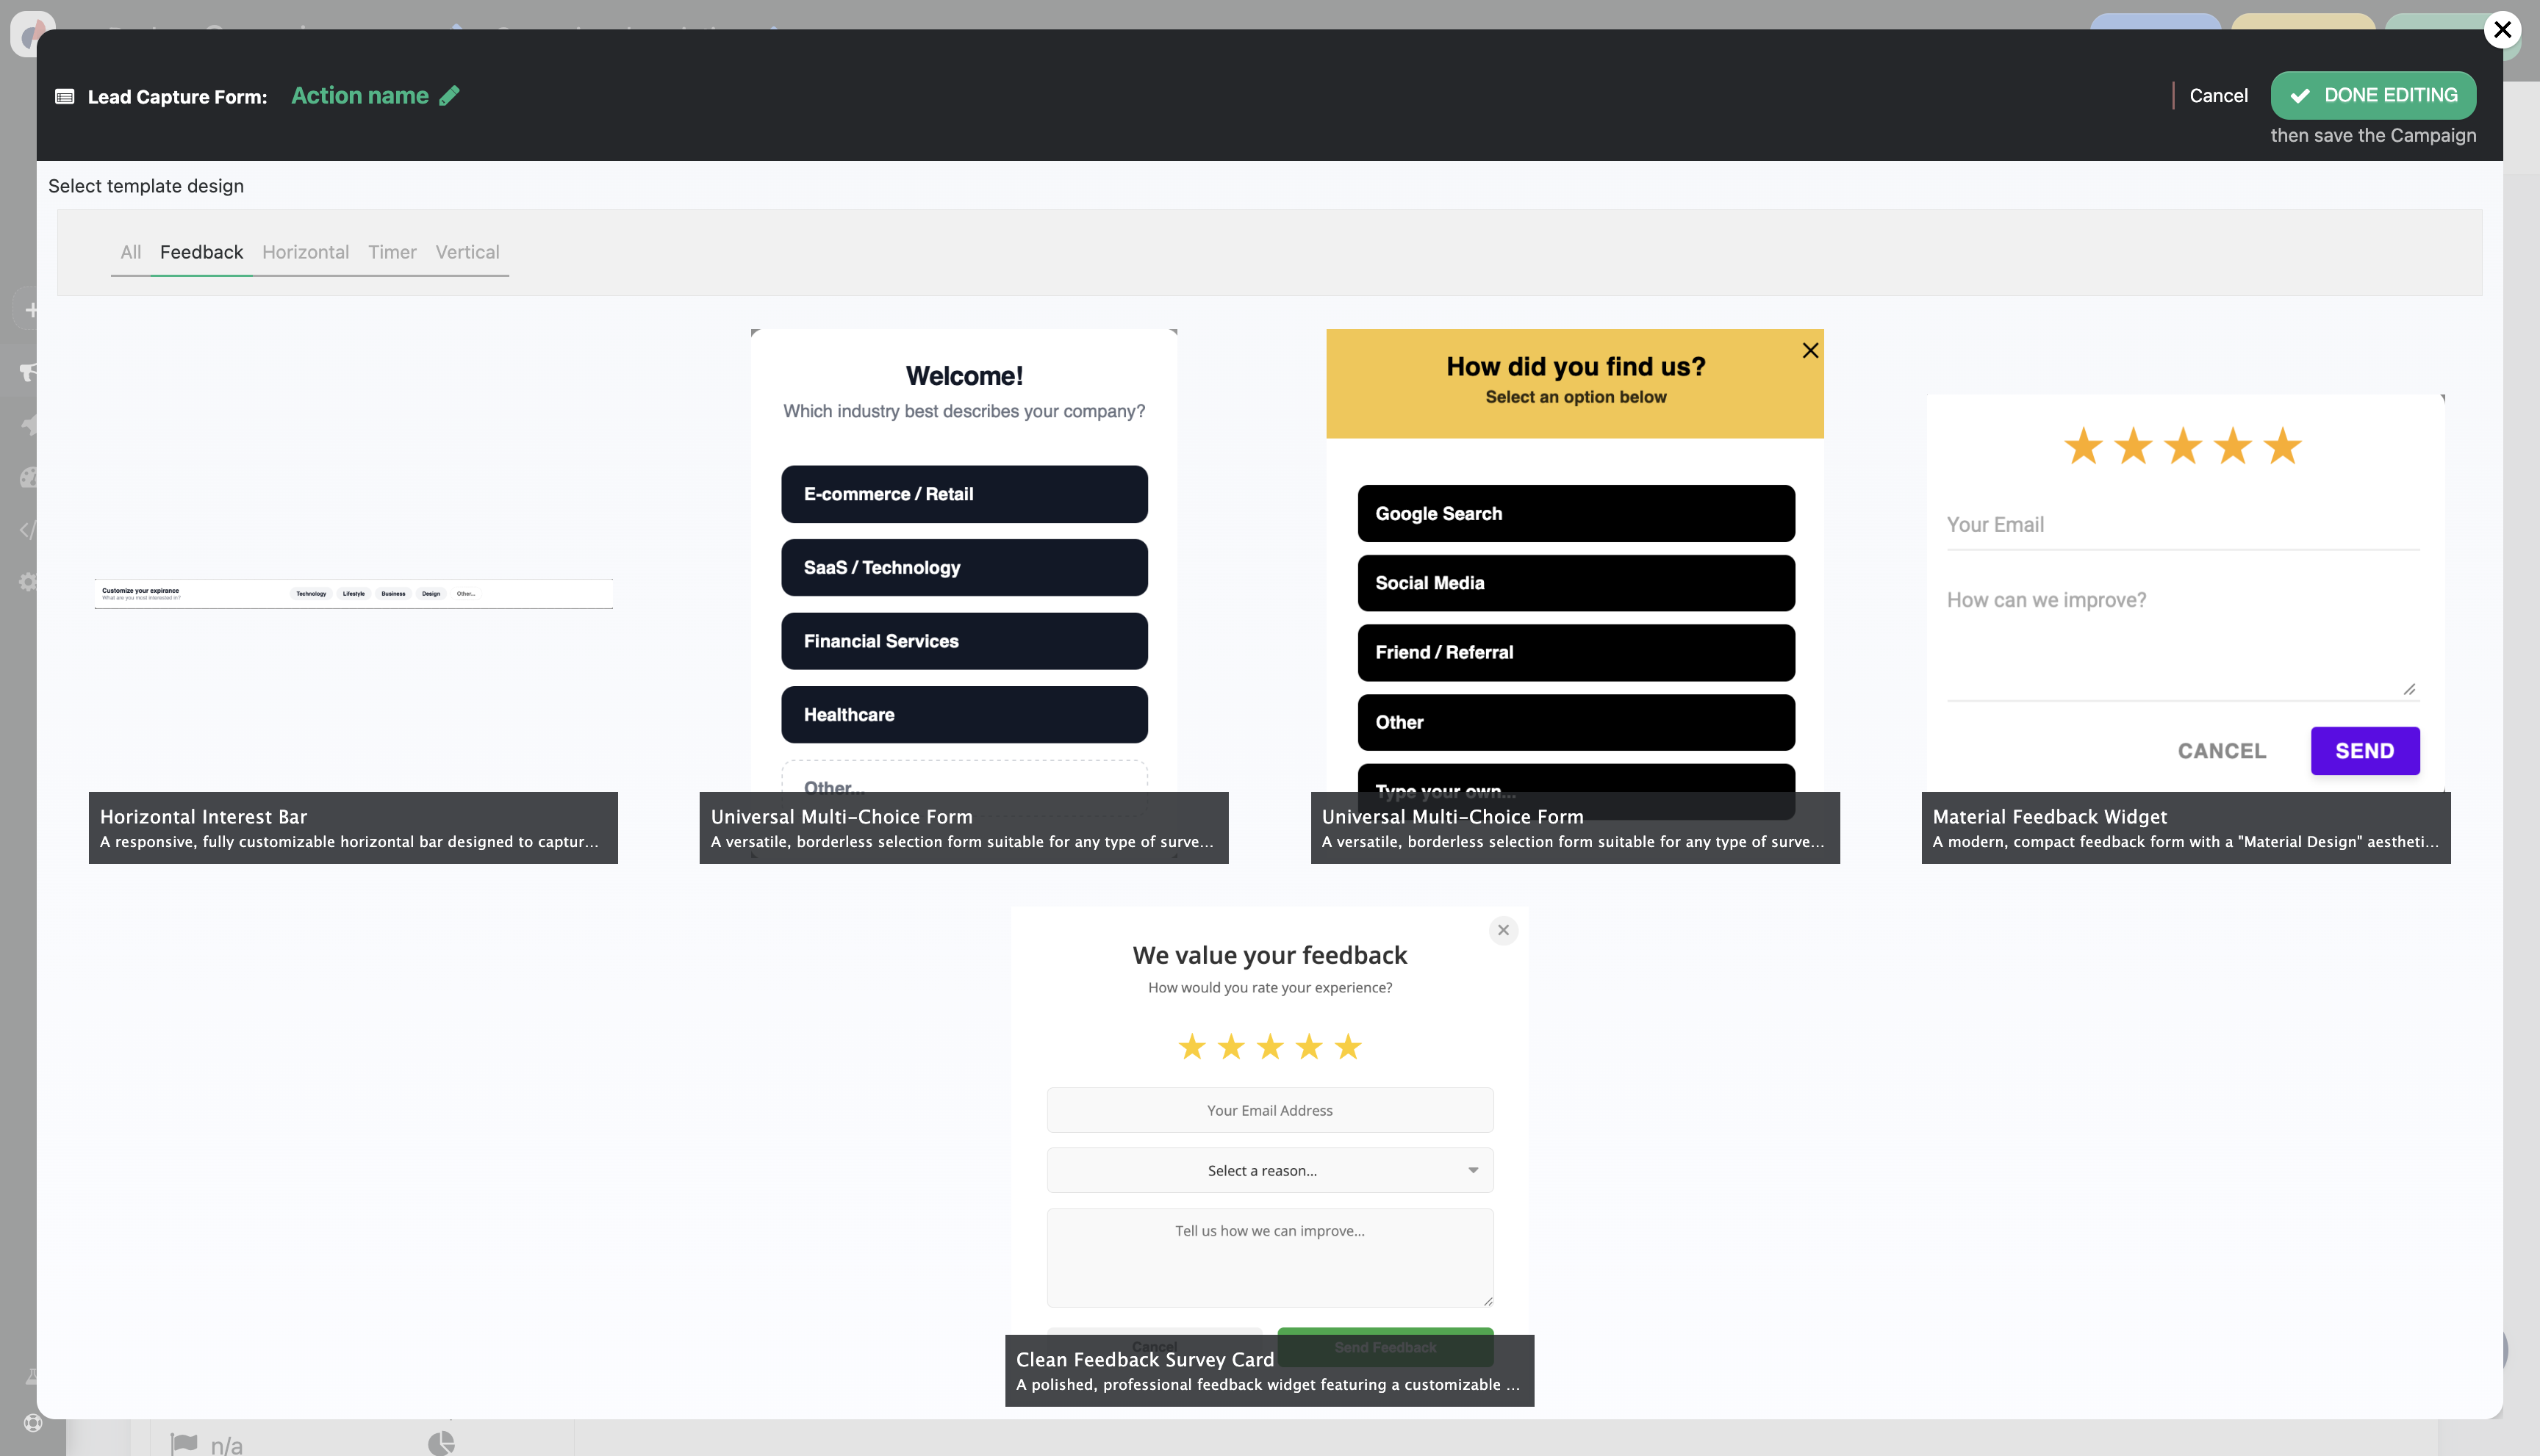Screen dimensions: 2540x1456
Task: Close the template dialog with top-right X
Action: click(2502, 30)
